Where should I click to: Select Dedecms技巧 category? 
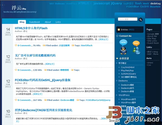127,88
